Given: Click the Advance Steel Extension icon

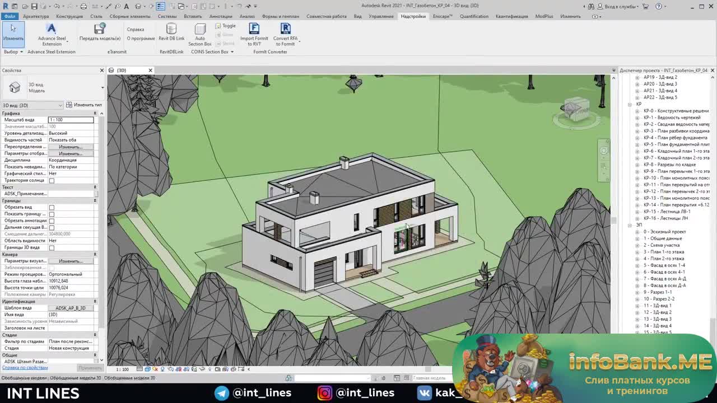Looking at the screenshot, I should coord(52,29).
